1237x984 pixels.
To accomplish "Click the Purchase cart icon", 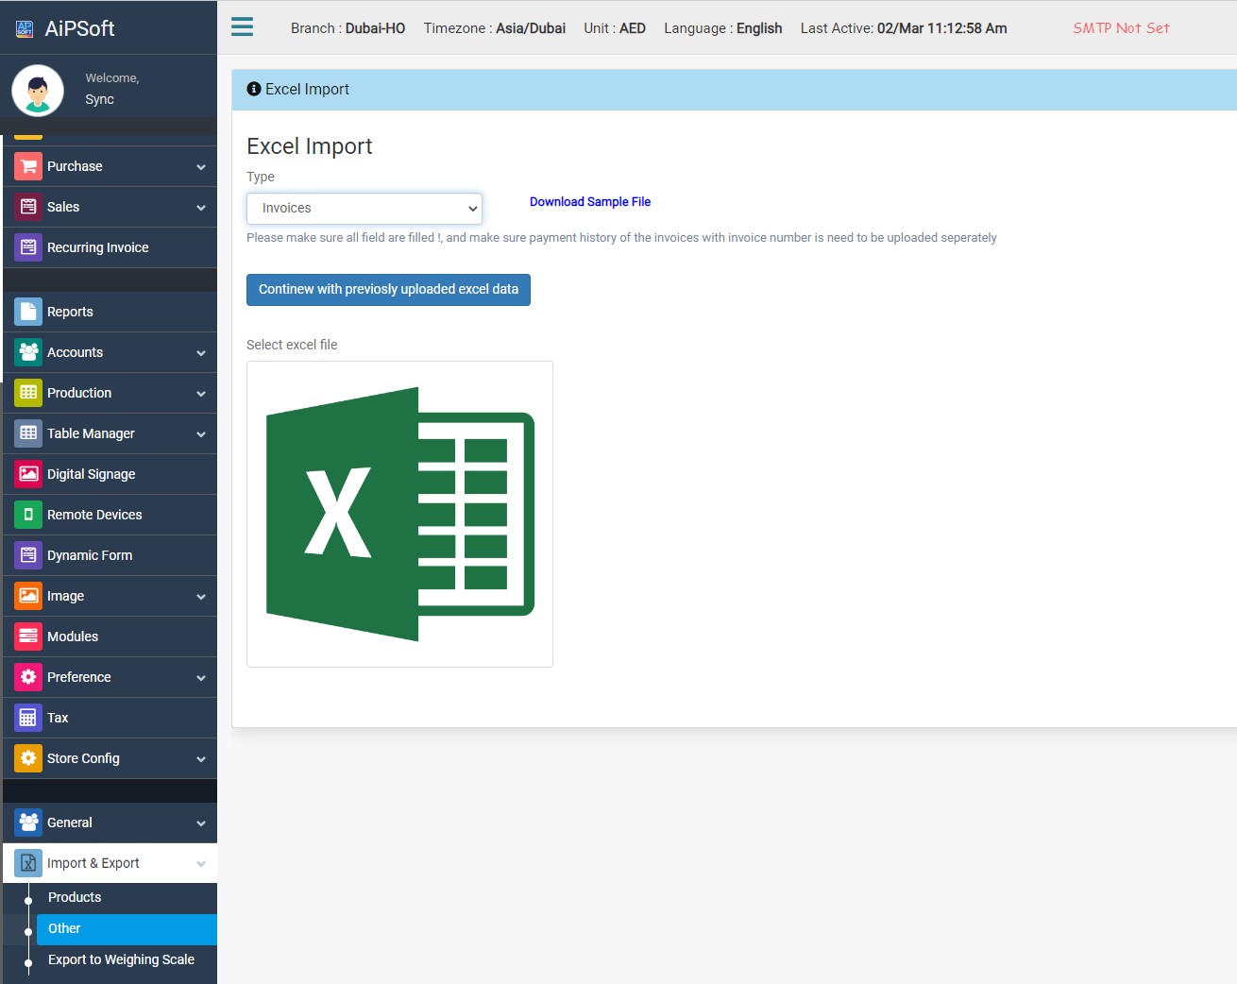I will [28, 166].
